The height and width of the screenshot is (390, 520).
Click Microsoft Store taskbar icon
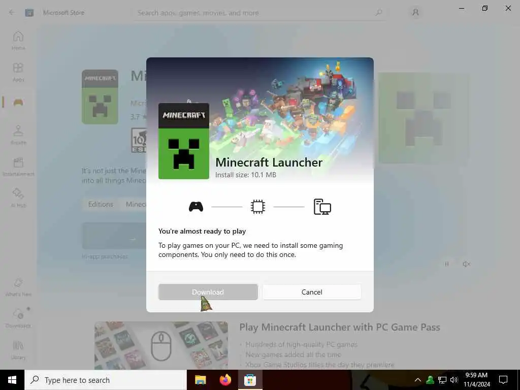[x=250, y=380]
